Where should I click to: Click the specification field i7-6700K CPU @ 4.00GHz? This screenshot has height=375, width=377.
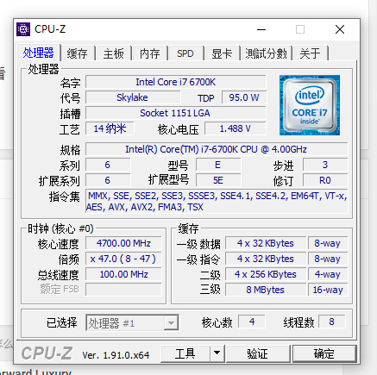217,149
